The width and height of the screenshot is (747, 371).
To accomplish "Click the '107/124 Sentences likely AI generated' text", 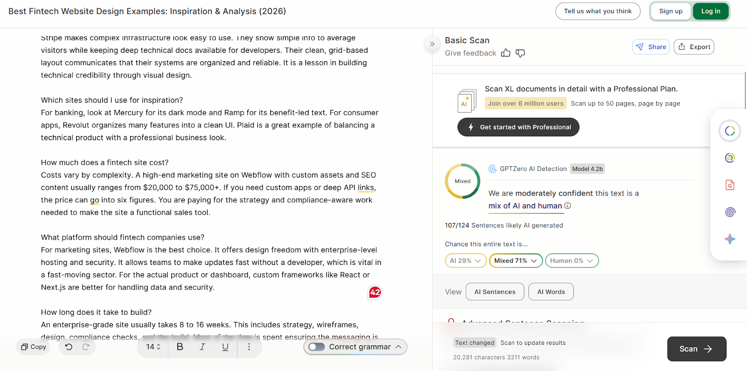I will pyautogui.click(x=504, y=225).
